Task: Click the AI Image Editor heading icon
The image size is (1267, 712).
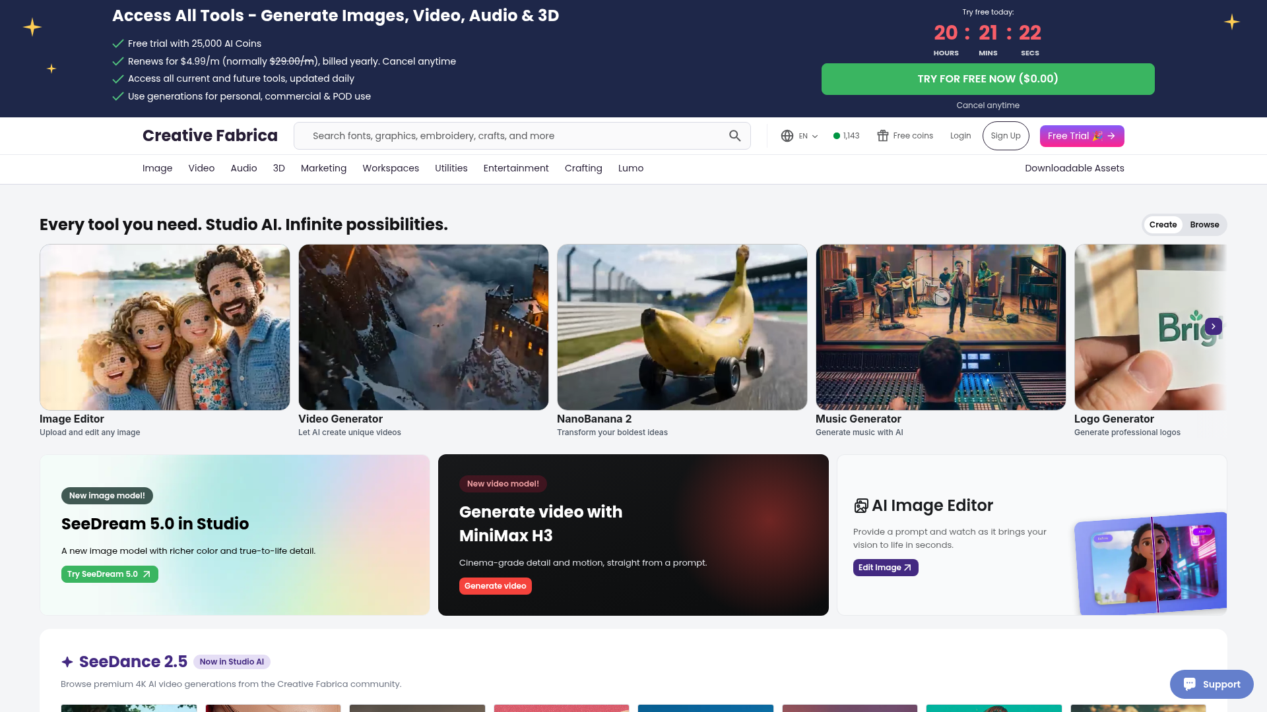Action: [x=861, y=506]
